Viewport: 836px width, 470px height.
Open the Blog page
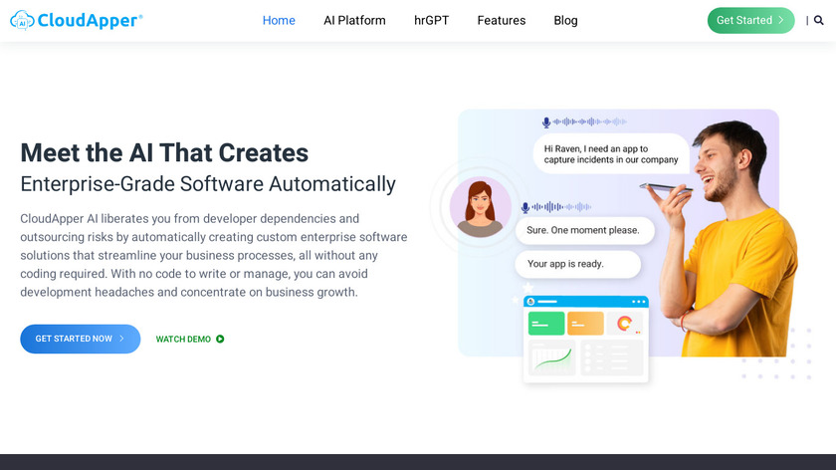click(565, 20)
